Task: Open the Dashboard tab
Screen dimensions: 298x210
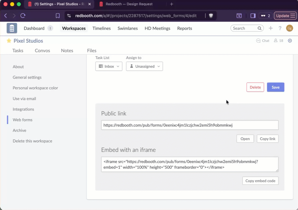Action: [34, 28]
